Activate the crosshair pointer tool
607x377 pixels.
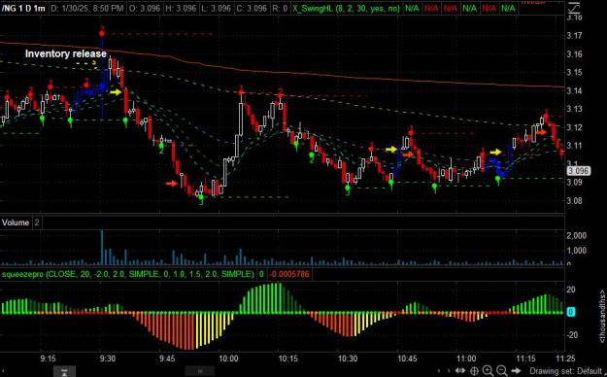click(x=474, y=371)
